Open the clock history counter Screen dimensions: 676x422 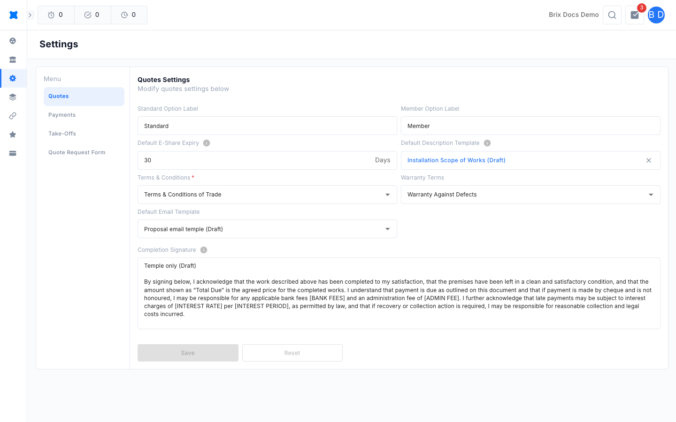click(129, 15)
